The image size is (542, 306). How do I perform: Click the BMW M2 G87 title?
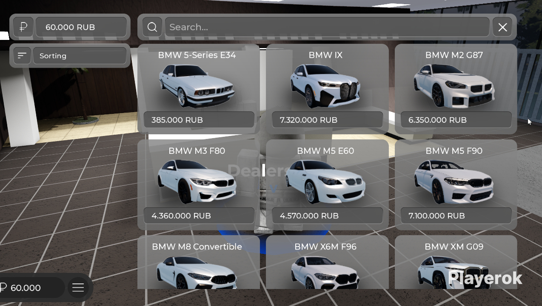[x=454, y=55]
